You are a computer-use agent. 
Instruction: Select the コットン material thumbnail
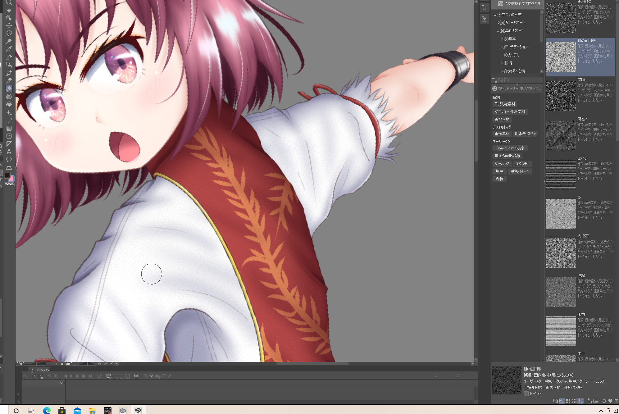[561, 175]
